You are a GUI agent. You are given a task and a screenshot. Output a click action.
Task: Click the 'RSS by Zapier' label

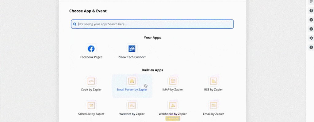point(213,89)
